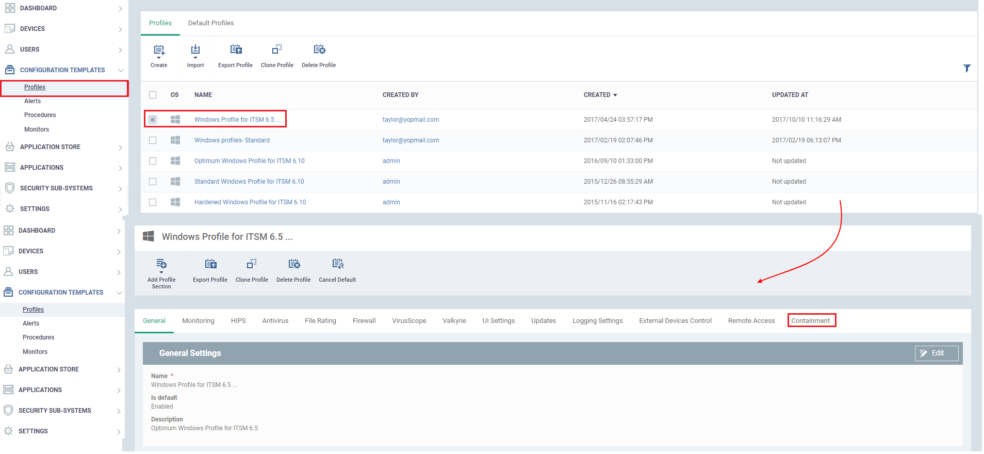Screen dimensions: 984x454
Task: Sort by CREATED column arrow
Action: pos(615,95)
